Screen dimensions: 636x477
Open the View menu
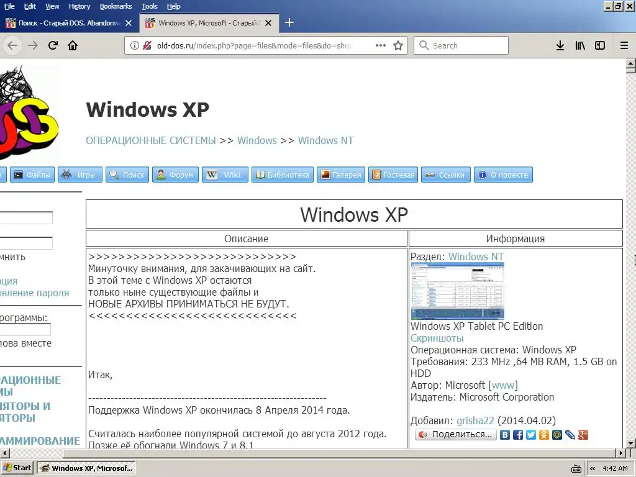[x=52, y=6]
